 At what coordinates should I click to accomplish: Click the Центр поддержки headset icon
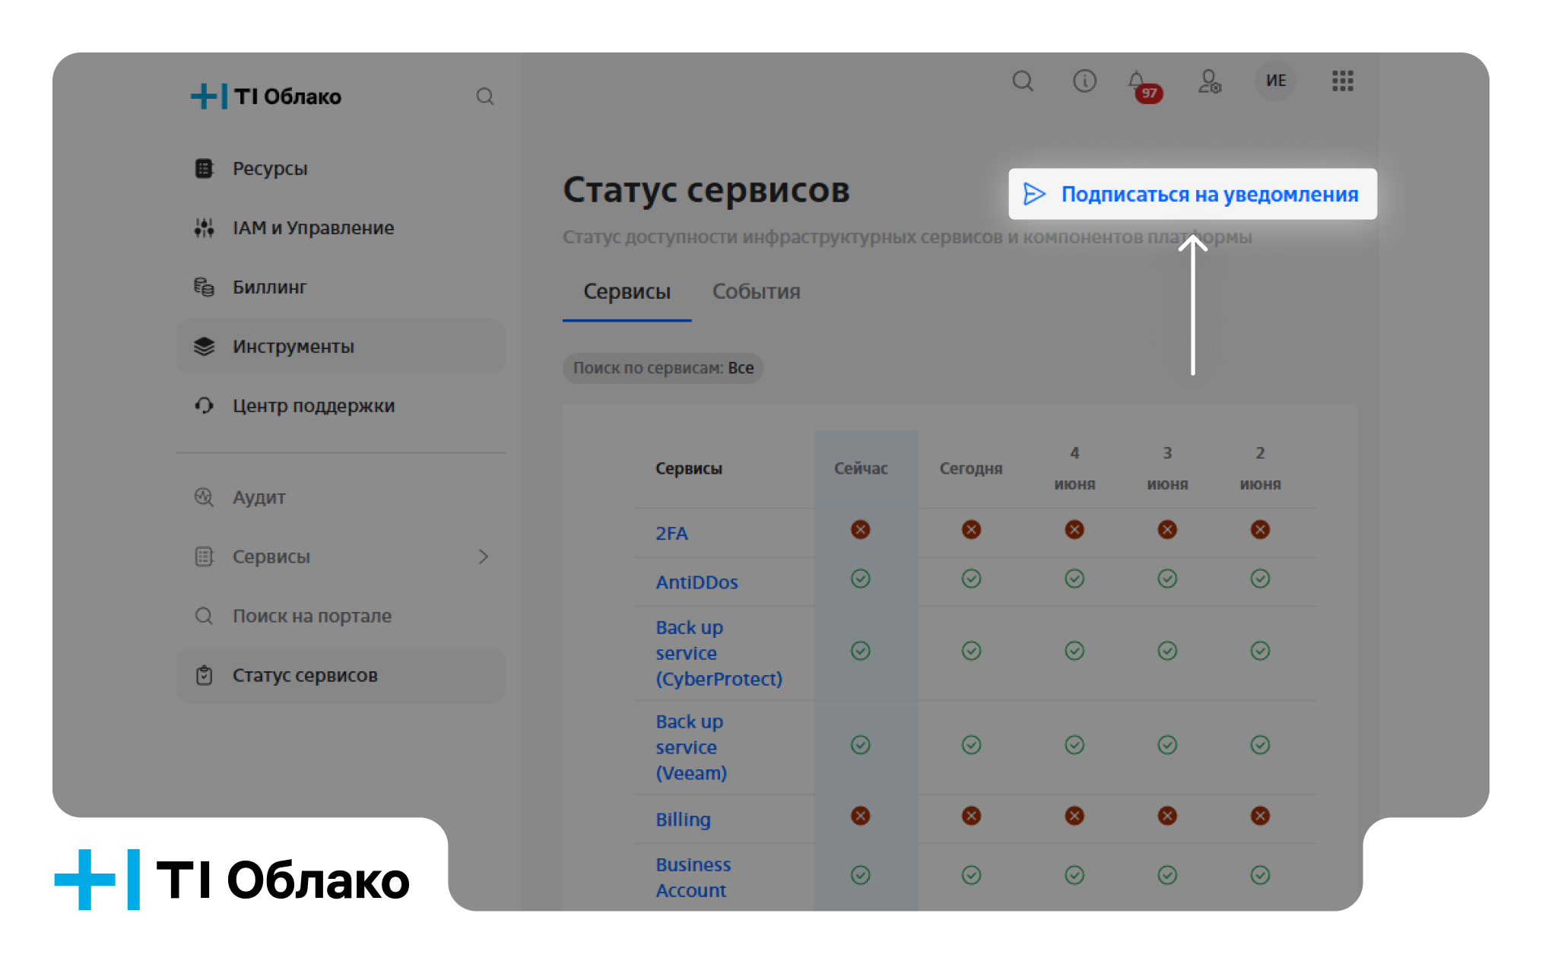tap(204, 405)
